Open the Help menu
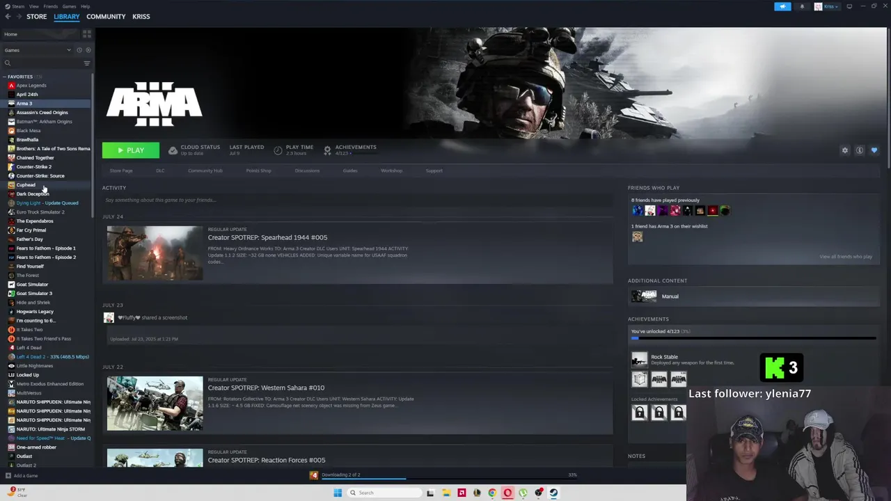The width and height of the screenshot is (891, 501). pos(85,6)
